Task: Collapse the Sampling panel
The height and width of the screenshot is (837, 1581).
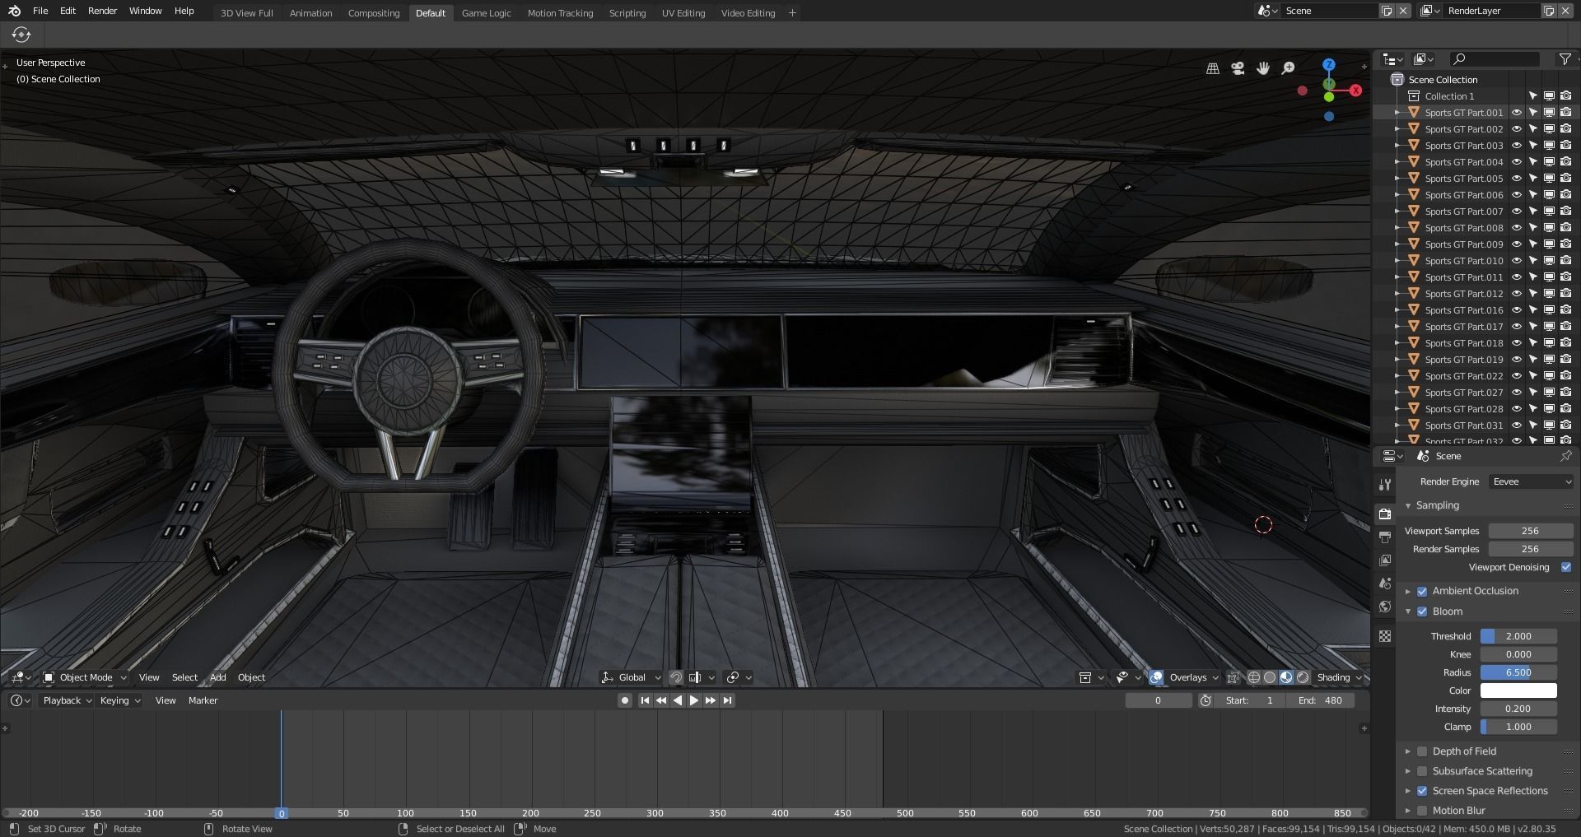Action: tap(1408, 505)
